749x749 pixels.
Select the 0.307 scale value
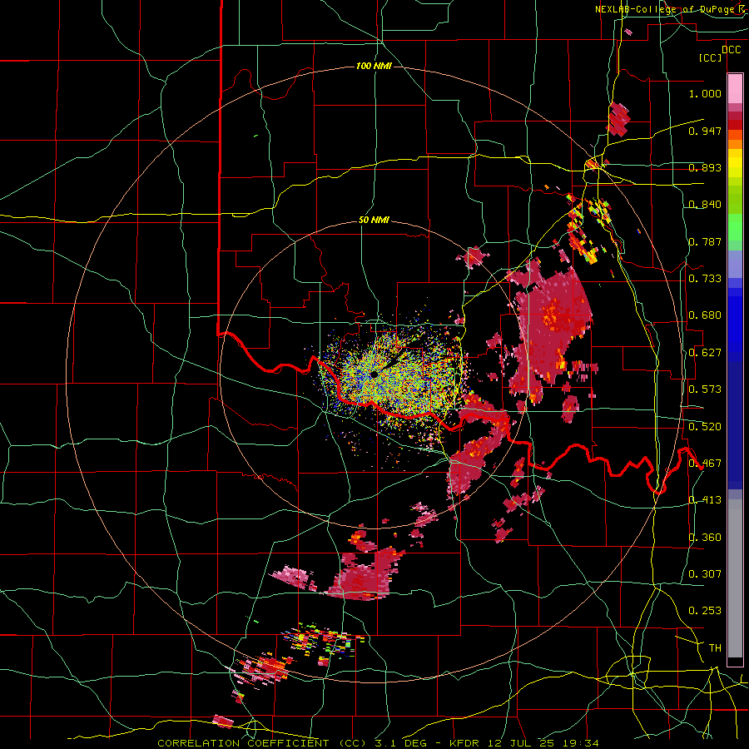(705, 574)
